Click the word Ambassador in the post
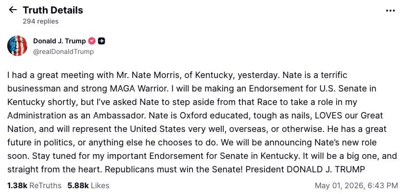 [121, 116]
